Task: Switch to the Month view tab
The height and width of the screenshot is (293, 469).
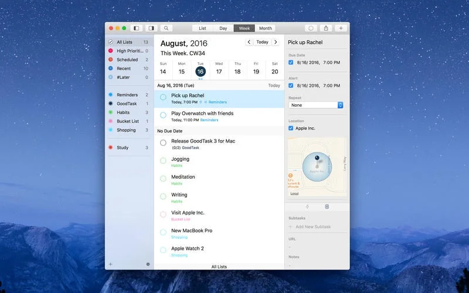Action: (x=266, y=28)
